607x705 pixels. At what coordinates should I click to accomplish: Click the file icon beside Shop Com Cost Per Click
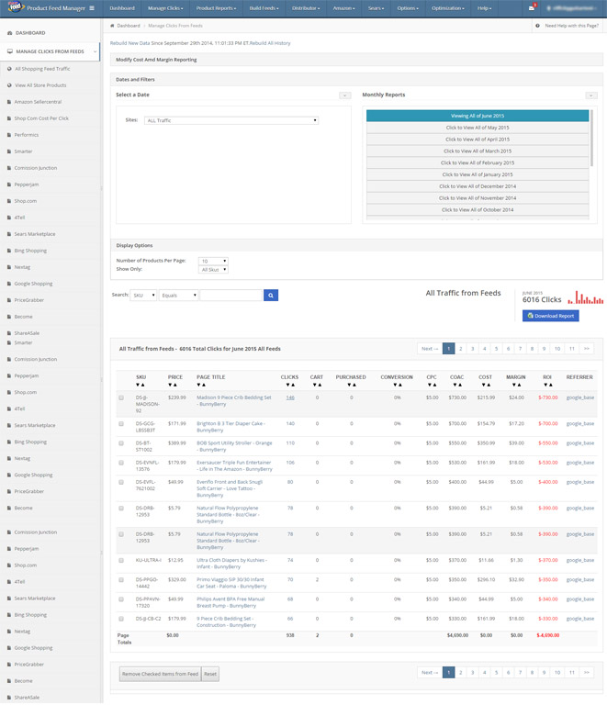[9, 118]
